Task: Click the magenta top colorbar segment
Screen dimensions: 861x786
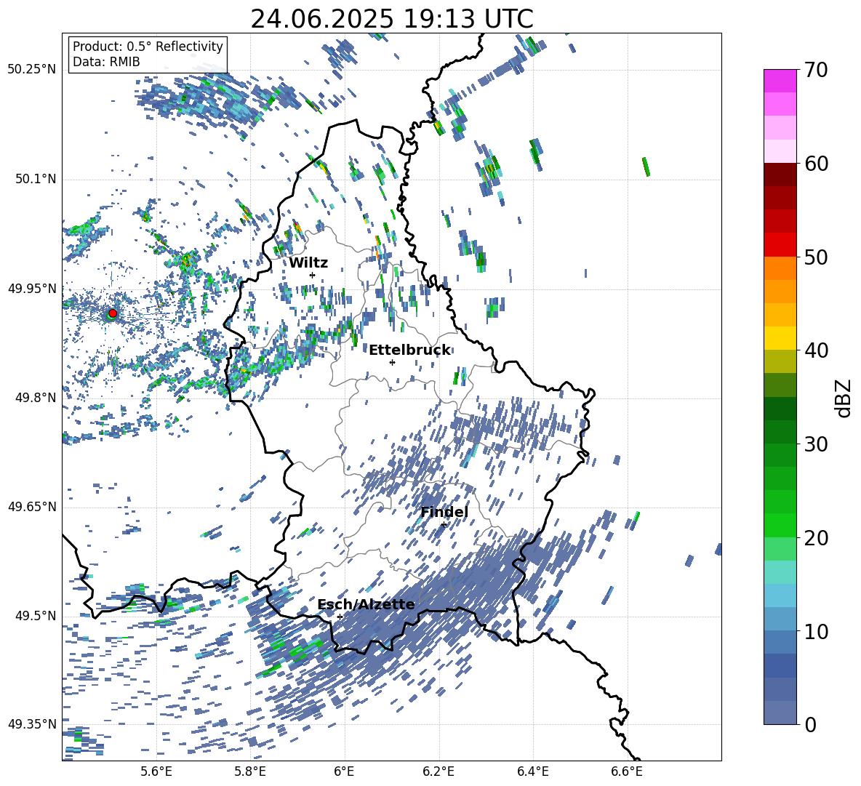Action: (780, 81)
